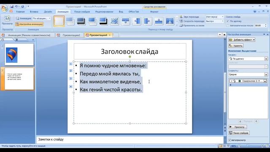Apply the second transition effect in gallery
This screenshot has height=152, width=270.
click(x=70, y=21)
